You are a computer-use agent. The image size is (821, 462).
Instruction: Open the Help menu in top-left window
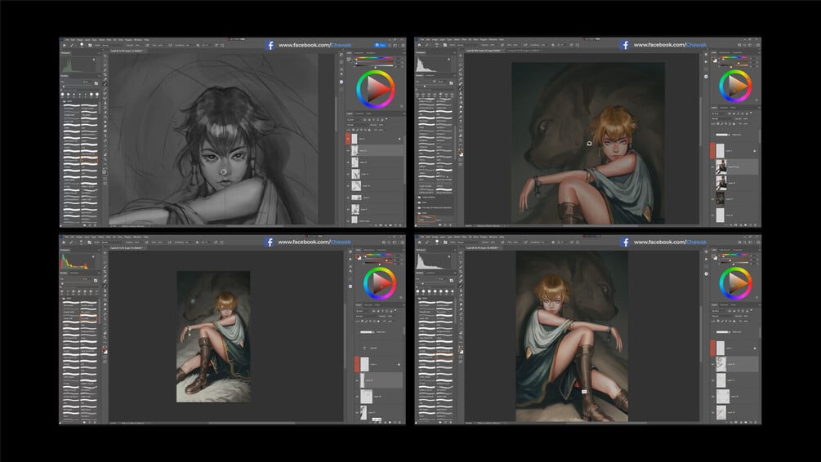coord(146,40)
